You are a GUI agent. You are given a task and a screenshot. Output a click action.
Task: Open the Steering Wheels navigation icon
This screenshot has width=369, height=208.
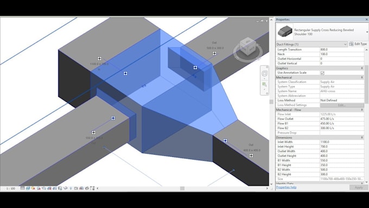264,74
